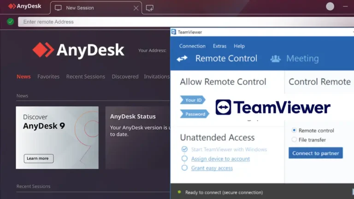
Task: Click the Unattended Access heading
Action: click(x=217, y=137)
